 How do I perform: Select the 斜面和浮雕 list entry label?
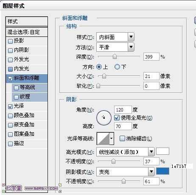coord(26,78)
